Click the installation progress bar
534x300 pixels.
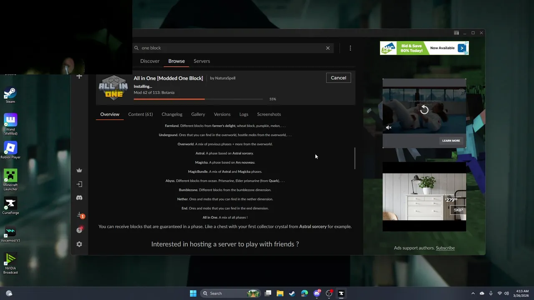[x=198, y=99]
